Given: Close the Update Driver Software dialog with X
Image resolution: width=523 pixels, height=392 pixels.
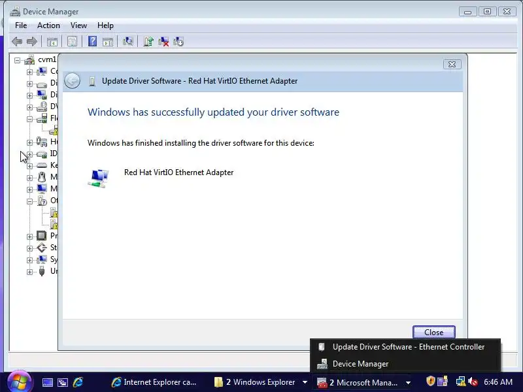Looking at the screenshot, I should pos(452,64).
